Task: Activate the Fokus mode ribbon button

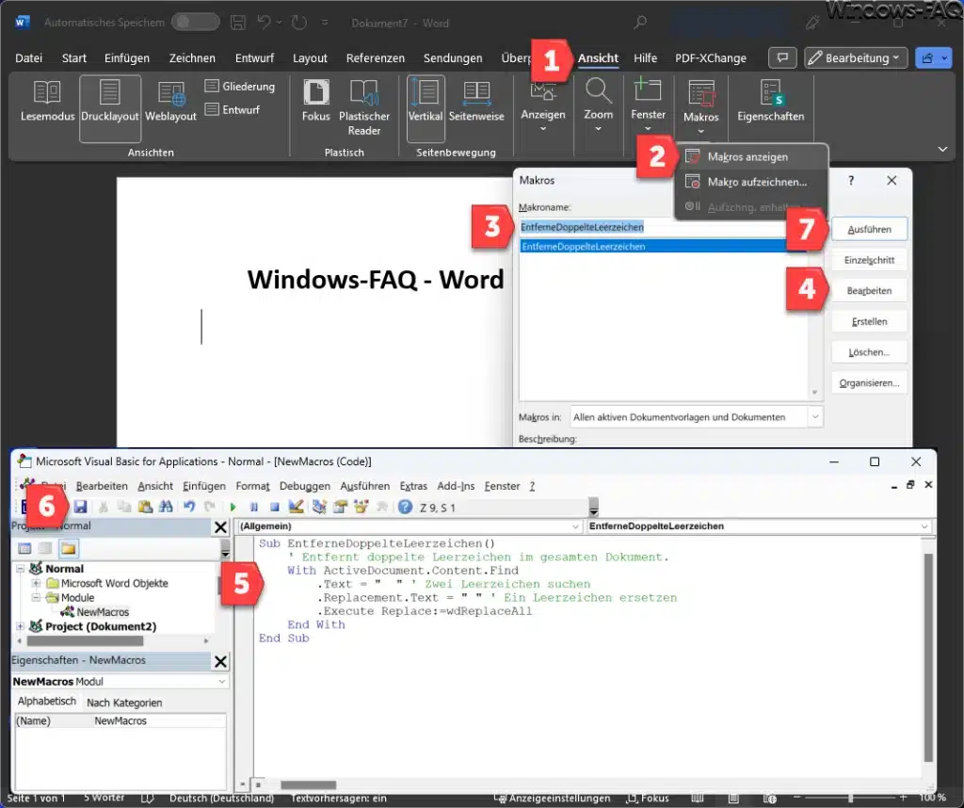Action: (x=316, y=102)
